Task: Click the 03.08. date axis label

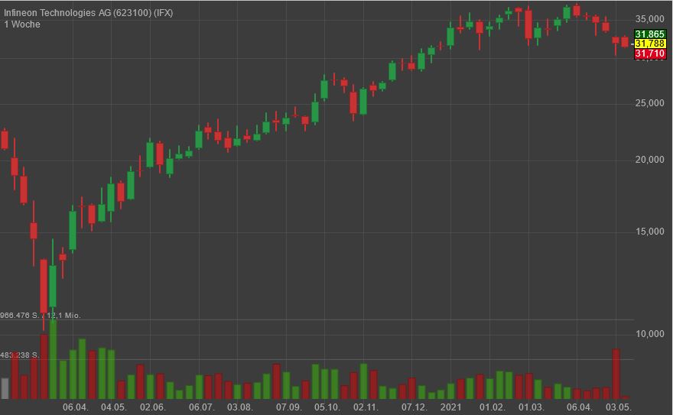Action: [x=240, y=407]
